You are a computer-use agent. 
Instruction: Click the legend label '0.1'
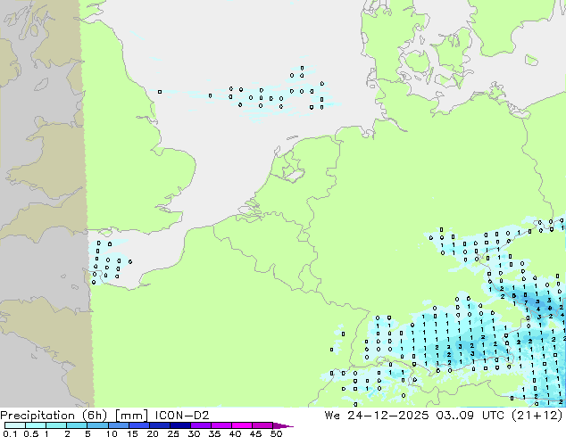pyautogui.click(x=10, y=433)
